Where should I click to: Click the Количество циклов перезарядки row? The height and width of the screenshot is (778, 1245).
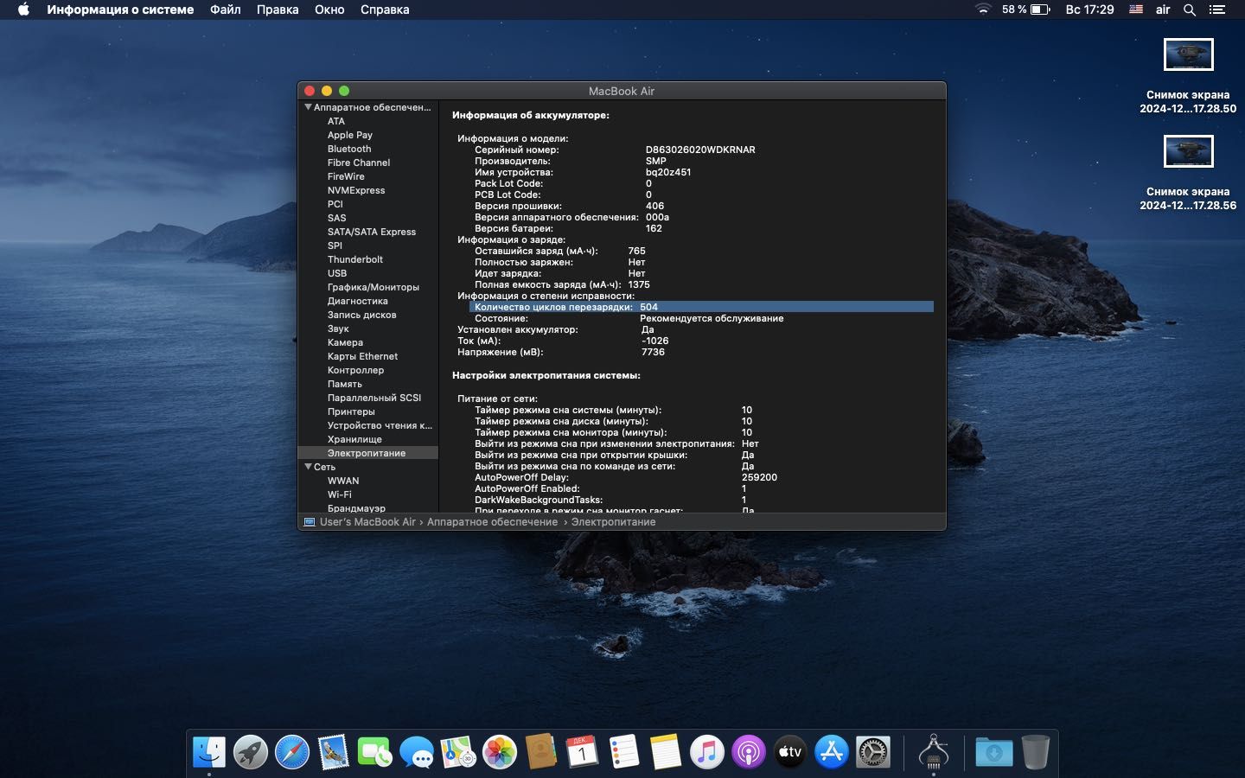(701, 307)
